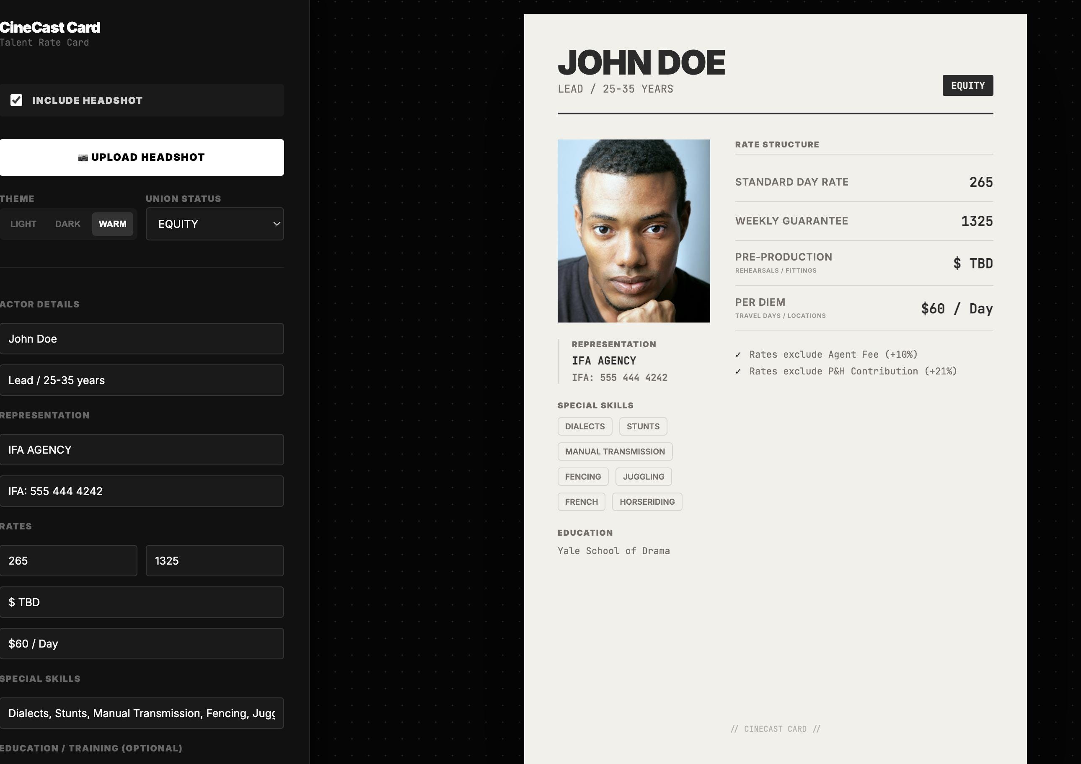
Task: Edit the weekly rate field 1325
Action: 215,560
